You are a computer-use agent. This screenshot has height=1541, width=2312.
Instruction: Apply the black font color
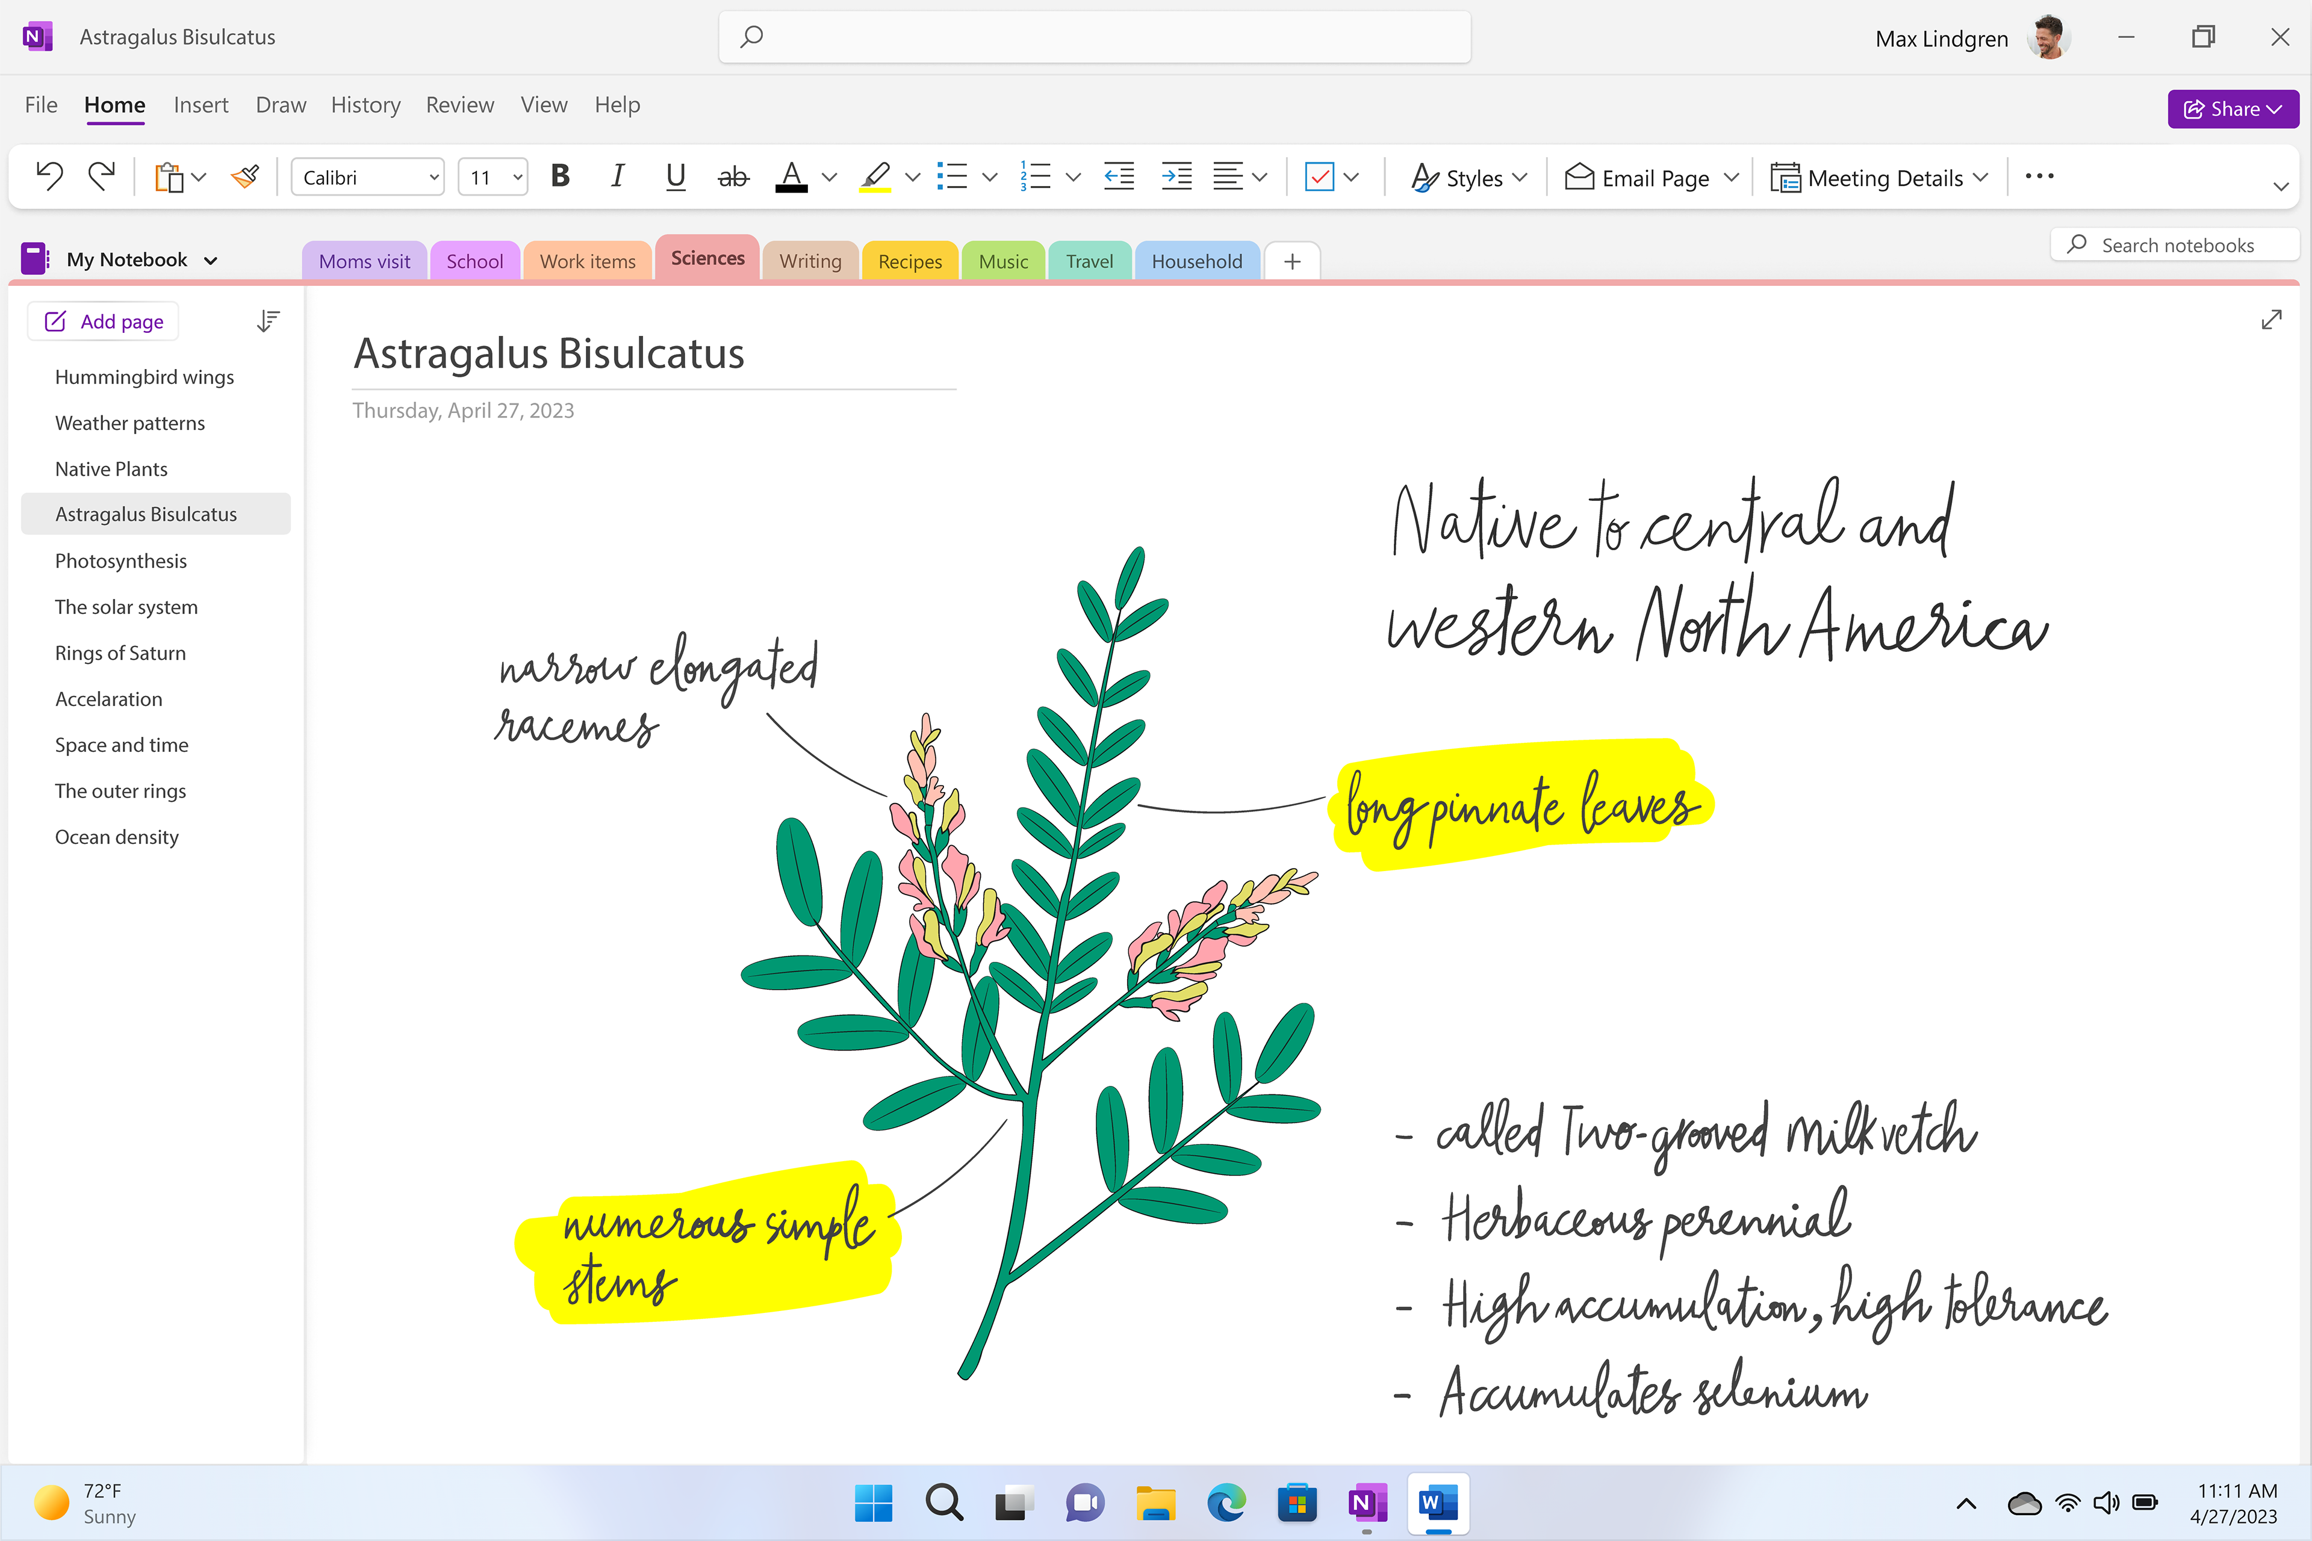791,177
